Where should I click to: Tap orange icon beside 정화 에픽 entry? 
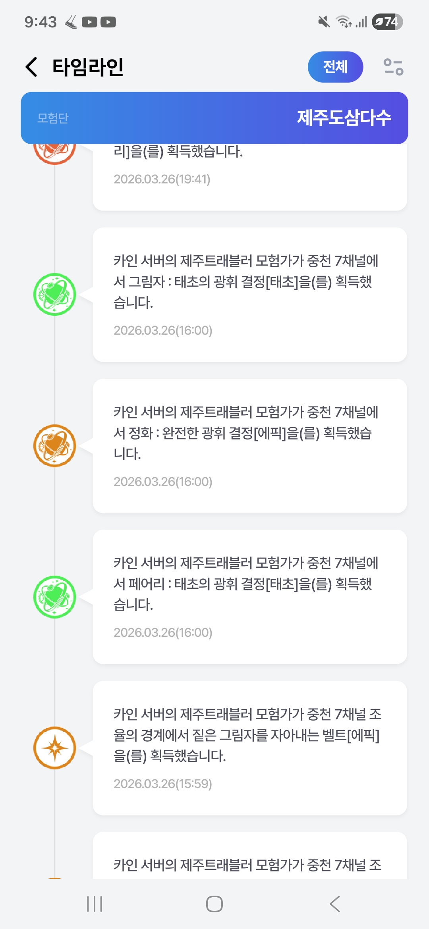55,446
